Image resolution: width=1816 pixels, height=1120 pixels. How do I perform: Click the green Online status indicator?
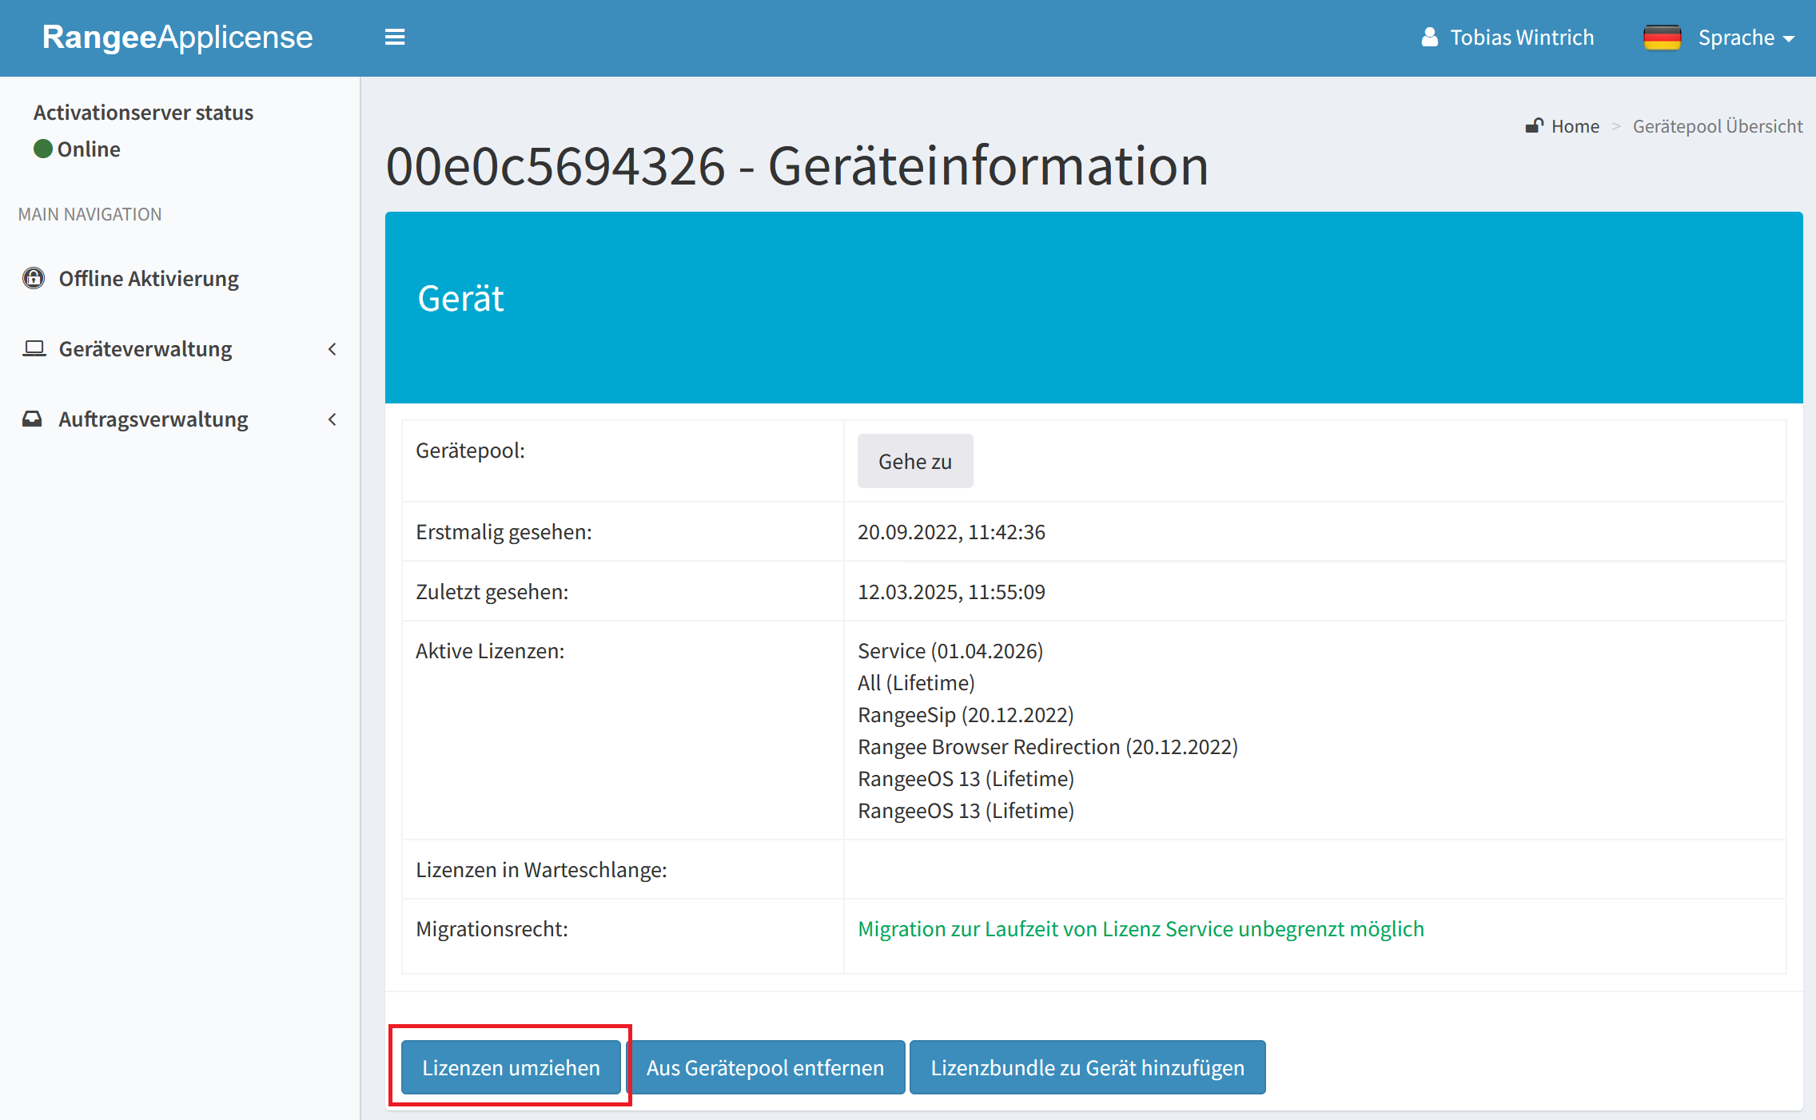click(x=43, y=149)
